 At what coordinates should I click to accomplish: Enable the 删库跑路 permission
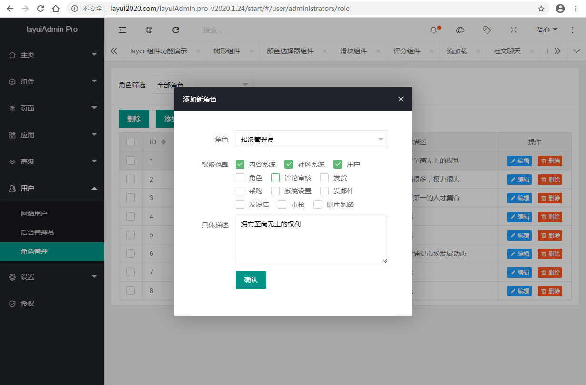click(318, 204)
